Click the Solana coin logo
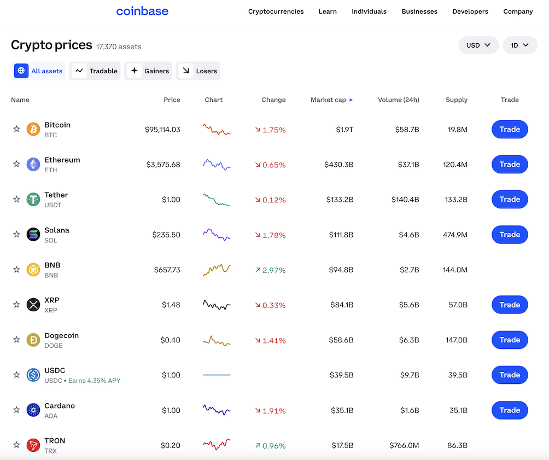The image size is (549, 460). [33, 235]
